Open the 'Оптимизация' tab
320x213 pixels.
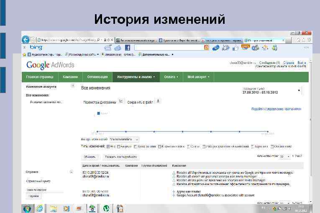(97, 77)
